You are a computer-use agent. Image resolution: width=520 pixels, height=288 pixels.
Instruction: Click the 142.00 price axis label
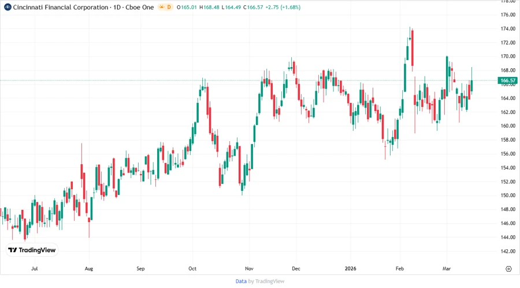point(508,251)
